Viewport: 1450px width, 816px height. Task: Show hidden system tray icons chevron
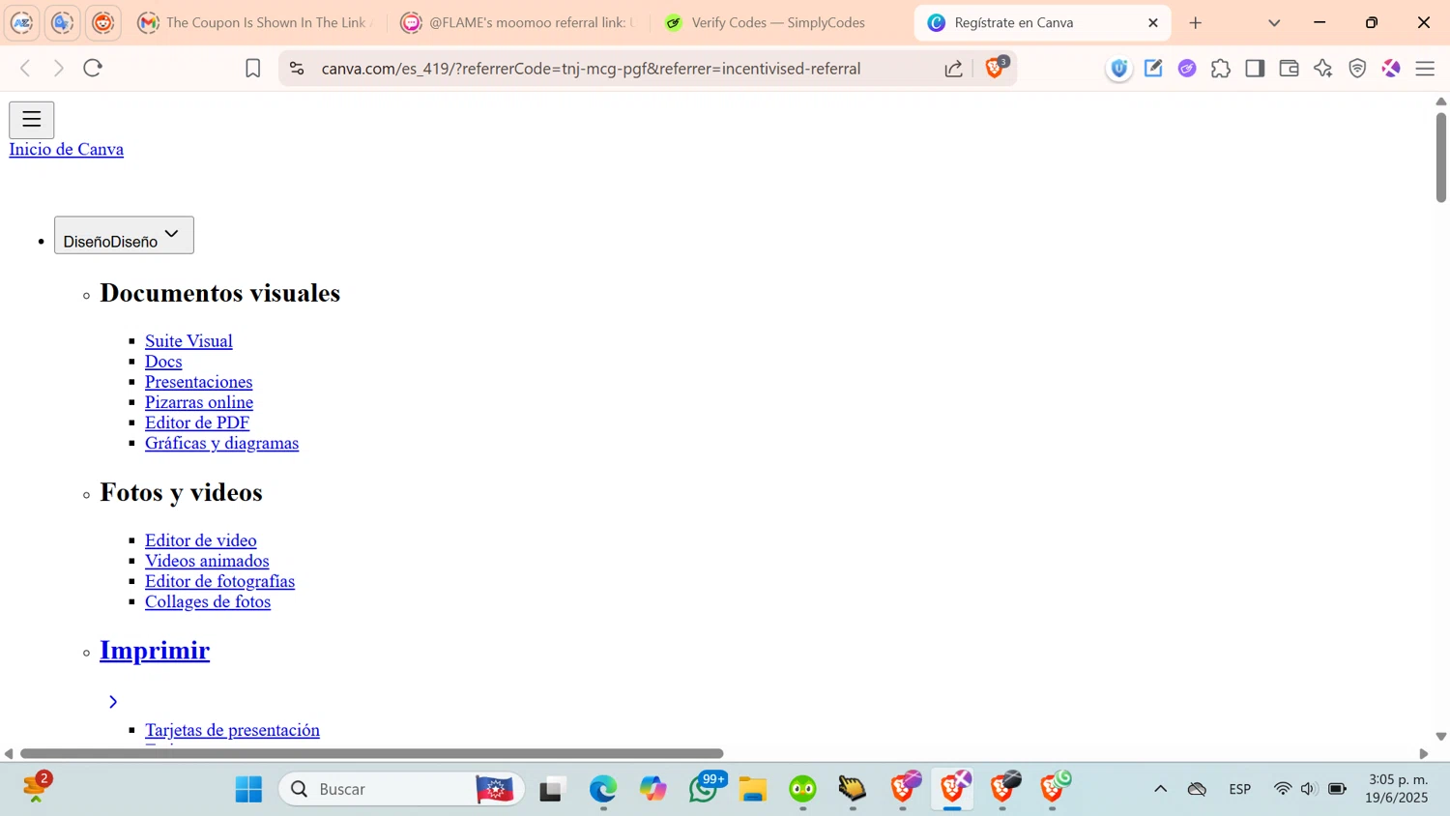[1160, 789]
